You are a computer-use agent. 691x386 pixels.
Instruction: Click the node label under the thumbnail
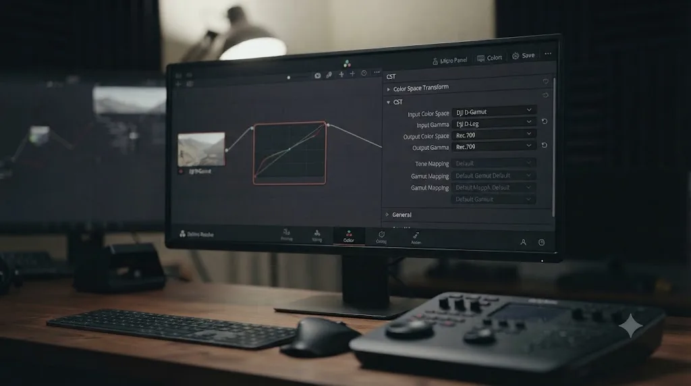pyautogui.click(x=200, y=171)
